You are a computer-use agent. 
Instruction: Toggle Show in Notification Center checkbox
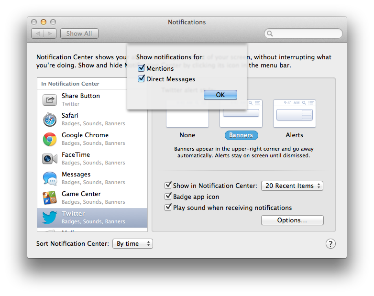pos(168,185)
